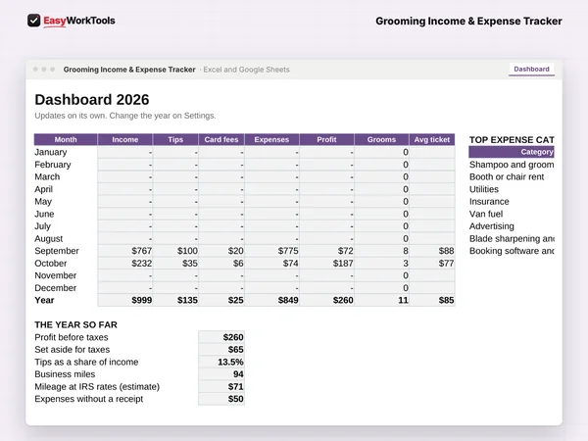The image size is (588, 441).
Task: Select the February row label
Action: point(53,165)
